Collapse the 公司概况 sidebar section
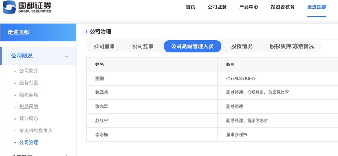338x156 pixels. click(x=38, y=56)
